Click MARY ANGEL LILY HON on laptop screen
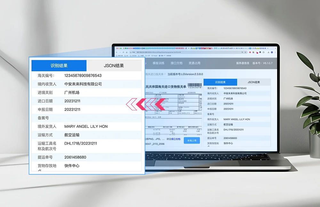 [x=237, y=119]
